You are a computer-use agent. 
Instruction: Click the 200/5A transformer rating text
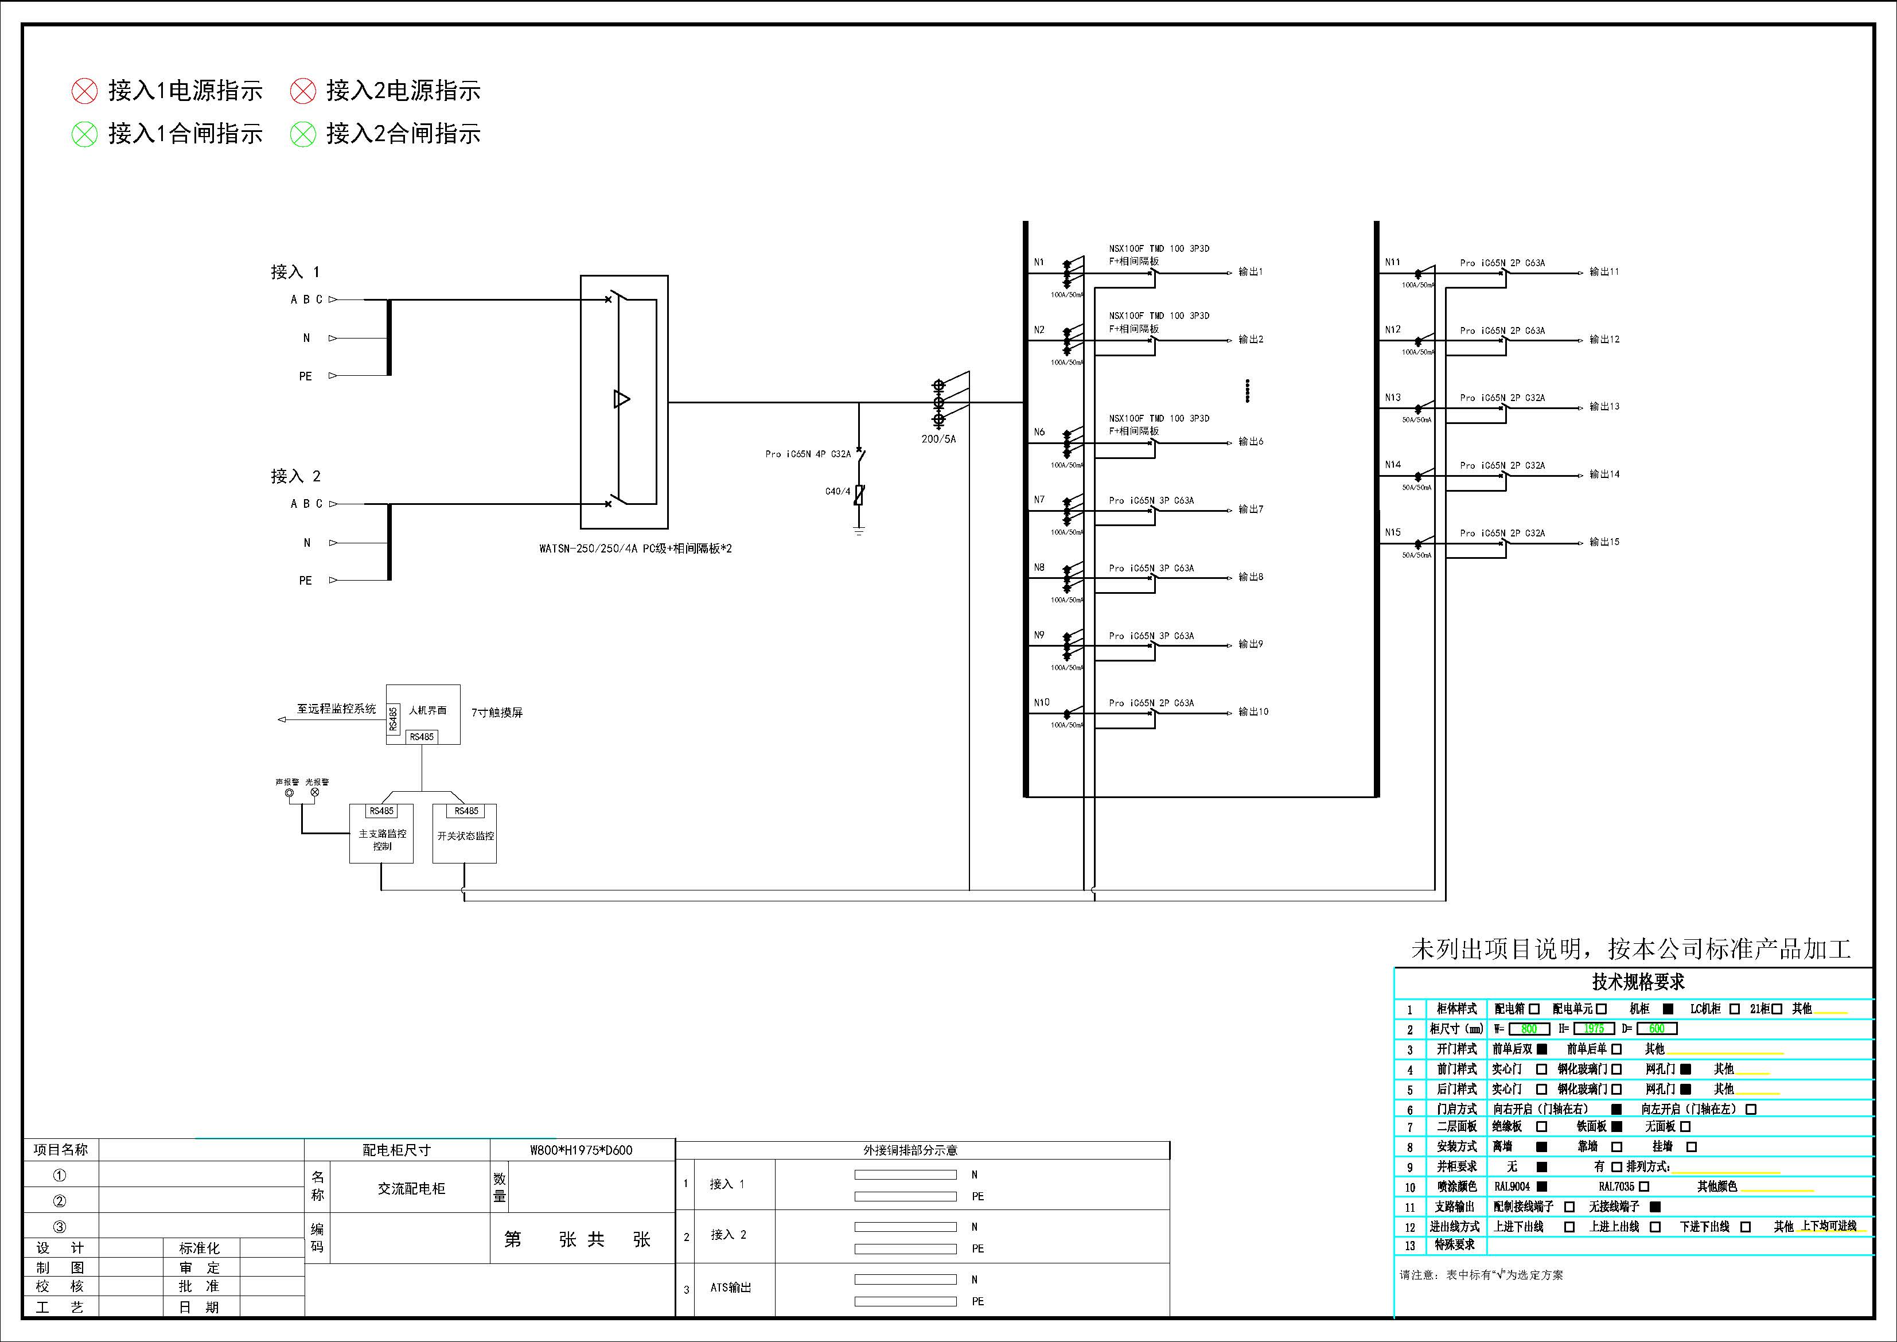938,439
